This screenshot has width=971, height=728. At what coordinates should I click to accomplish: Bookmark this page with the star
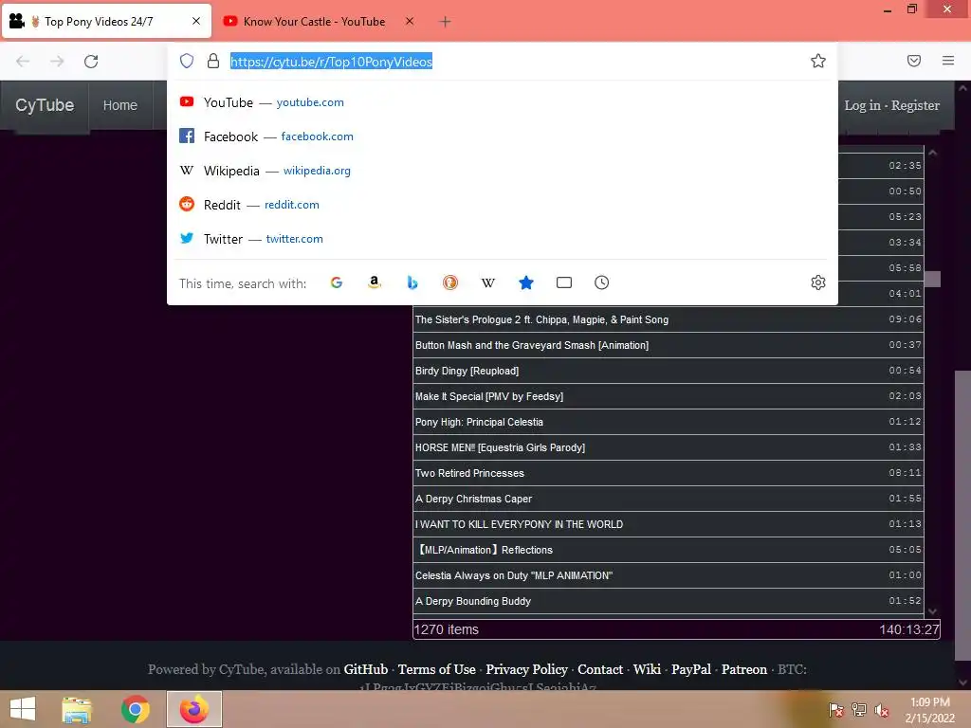pos(818,61)
